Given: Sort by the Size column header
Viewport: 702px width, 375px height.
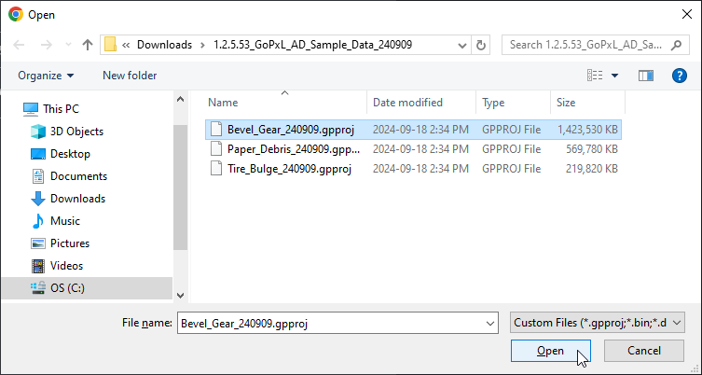Looking at the screenshot, I should point(566,103).
